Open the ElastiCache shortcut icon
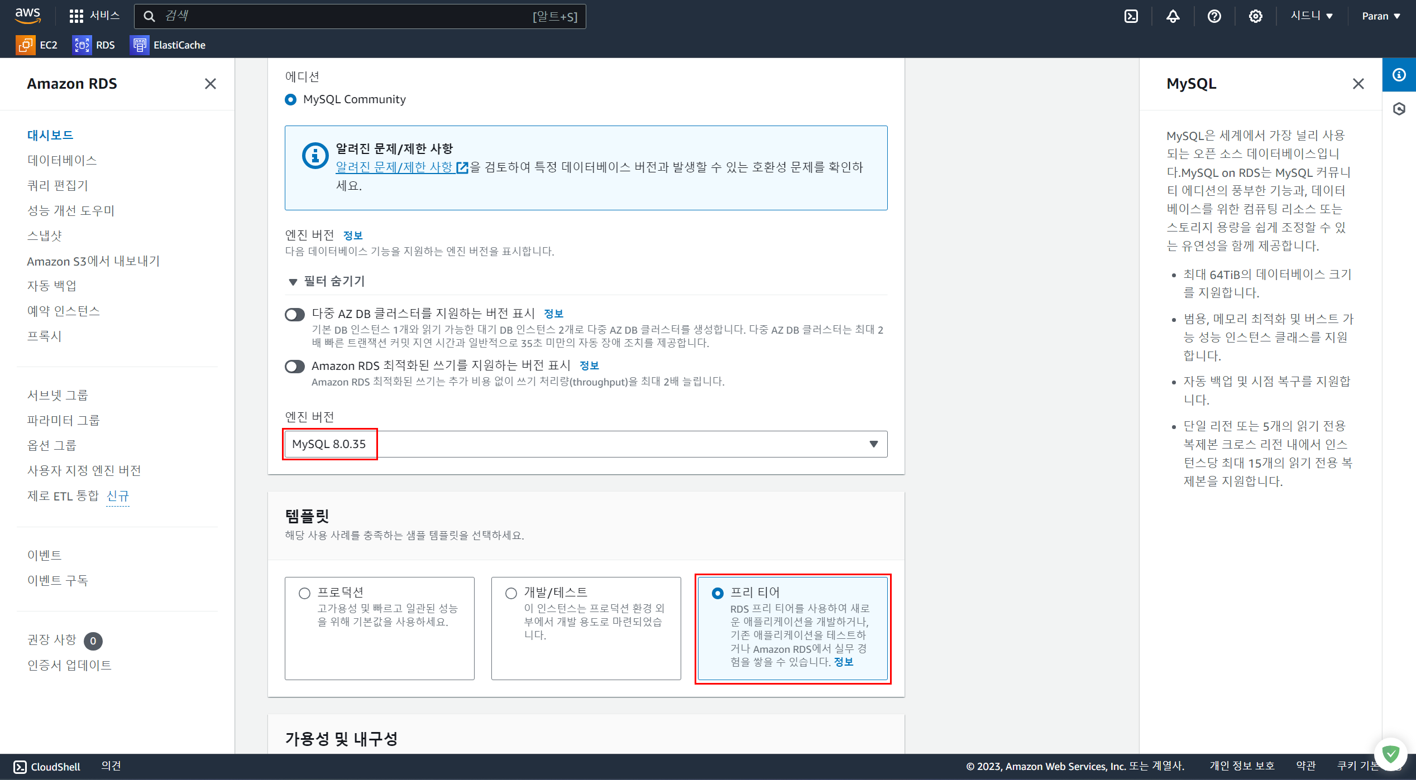The image size is (1416, 780). [139, 45]
